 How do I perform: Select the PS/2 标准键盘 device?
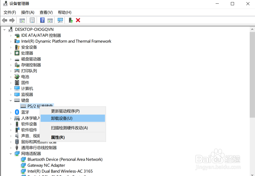37,106
